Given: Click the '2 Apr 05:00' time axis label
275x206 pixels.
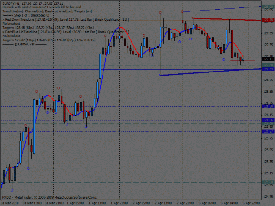Looking at the screenshot, I should (x=141, y=203).
